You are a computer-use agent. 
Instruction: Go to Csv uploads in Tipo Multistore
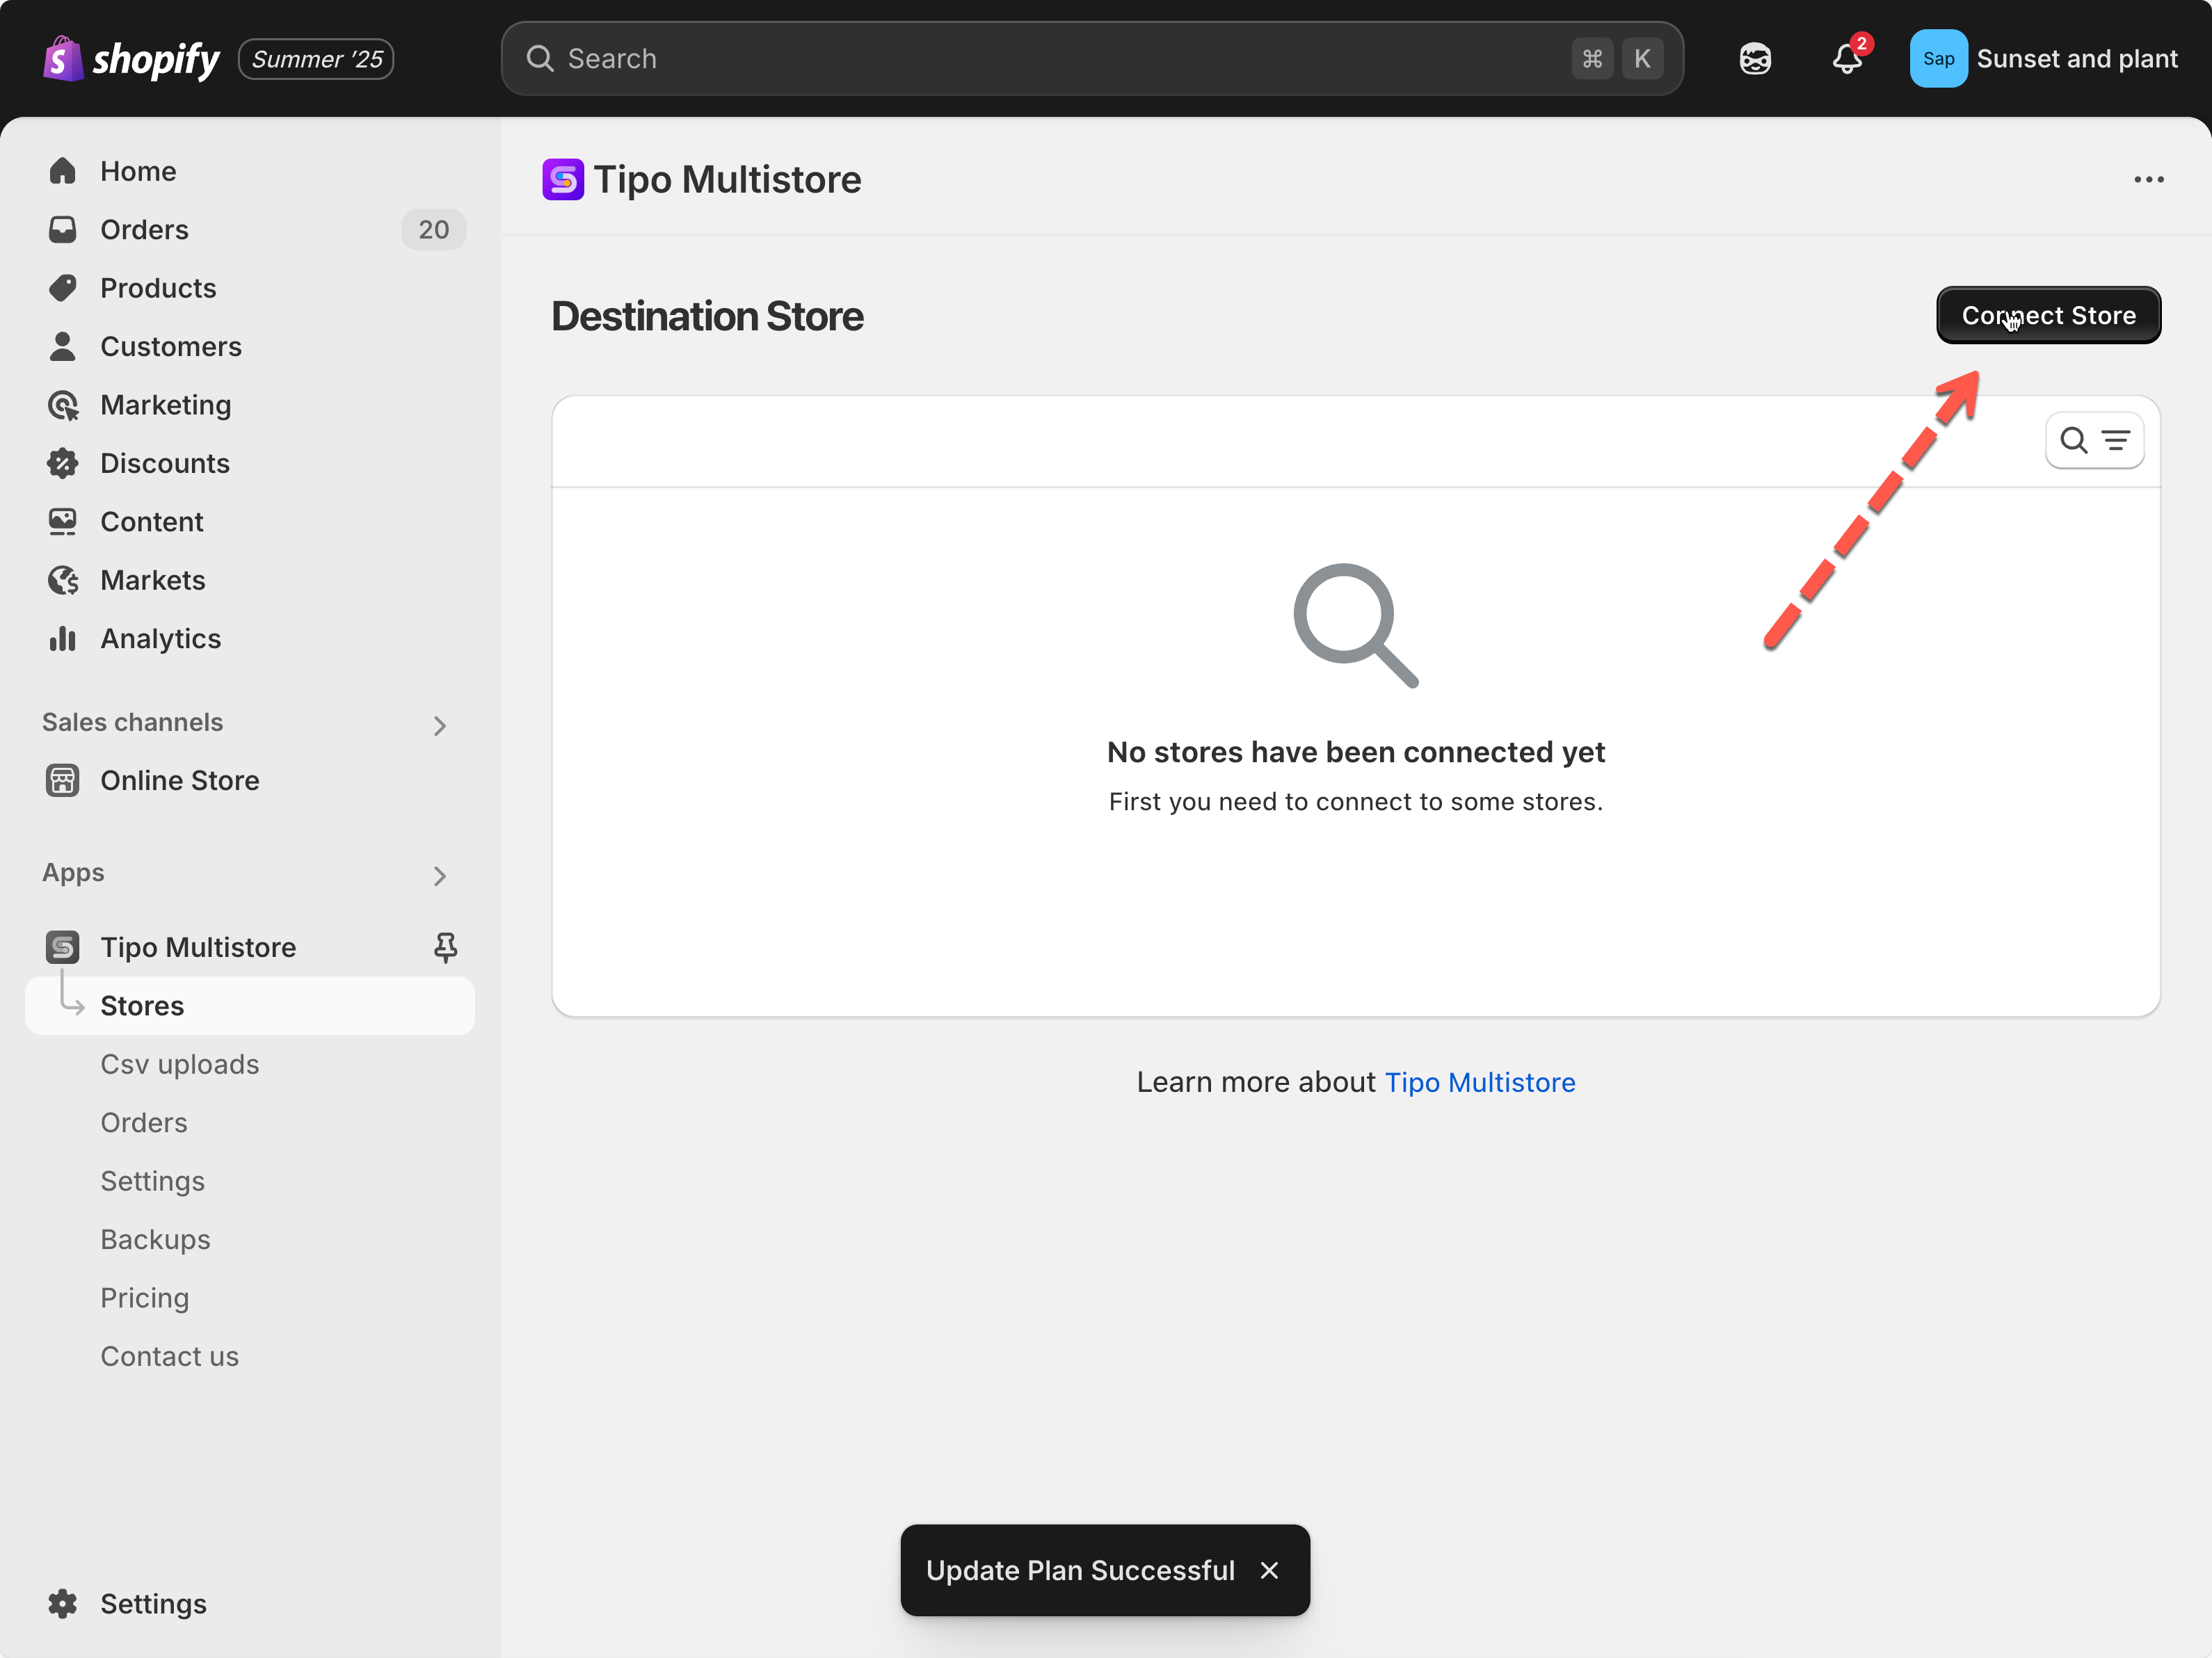click(x=180, y=1064)
